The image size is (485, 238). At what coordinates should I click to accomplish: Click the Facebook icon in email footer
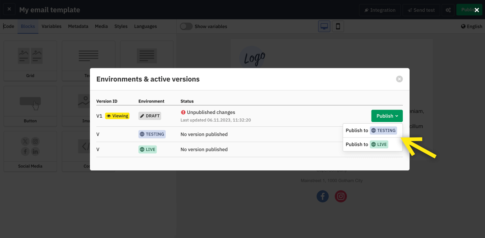tap(322, 196)
